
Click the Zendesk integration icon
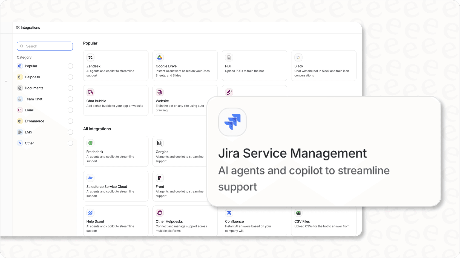90,57
